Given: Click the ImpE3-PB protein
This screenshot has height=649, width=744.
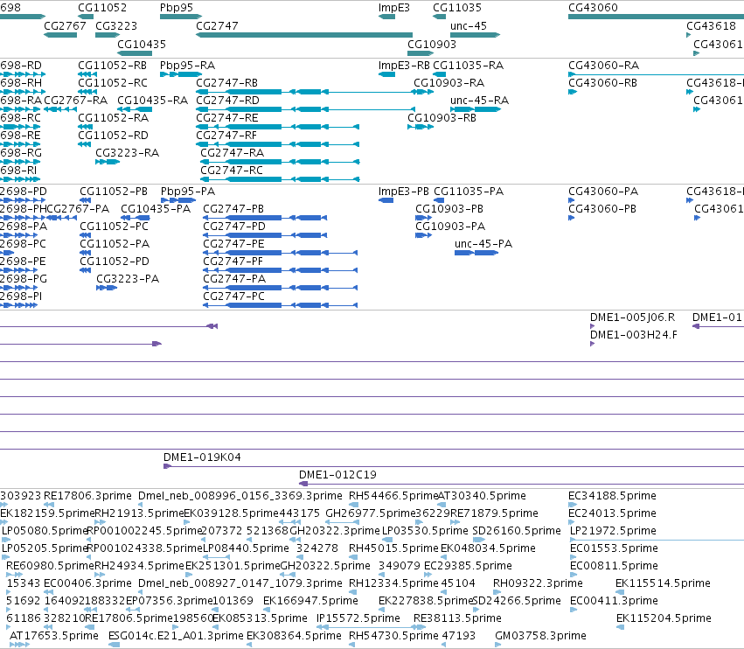Looking at the screenshot, I should (x=386, y=200).
